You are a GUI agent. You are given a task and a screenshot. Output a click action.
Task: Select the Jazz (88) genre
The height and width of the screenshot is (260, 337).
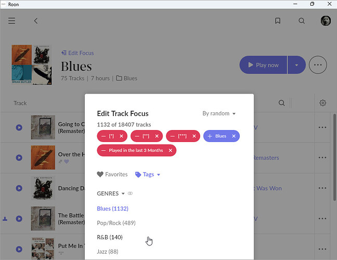click(x=108, y=252)
